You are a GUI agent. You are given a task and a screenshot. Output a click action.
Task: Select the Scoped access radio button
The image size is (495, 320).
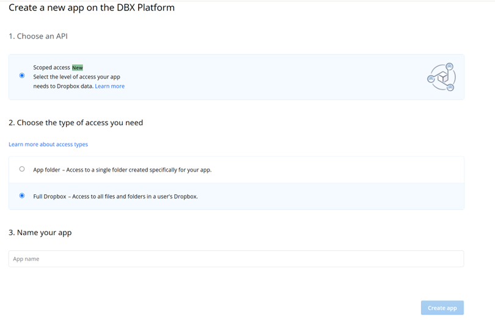(x=22, y=76)
